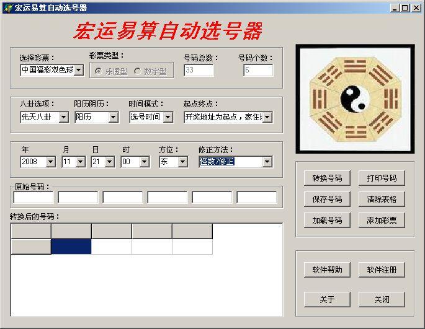Image resolution: width=425 pixels, height=329 pixels.
Task: Click the sixth 原始号码 input box
Action: (257, 197)
